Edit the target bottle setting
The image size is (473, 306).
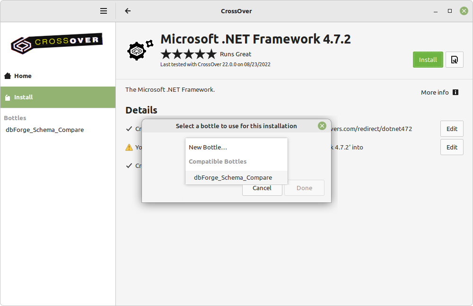452,147
